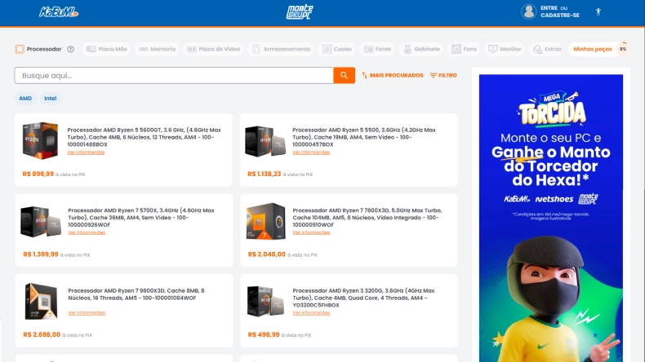Click the 0% progress indicator

click(623, 49)
